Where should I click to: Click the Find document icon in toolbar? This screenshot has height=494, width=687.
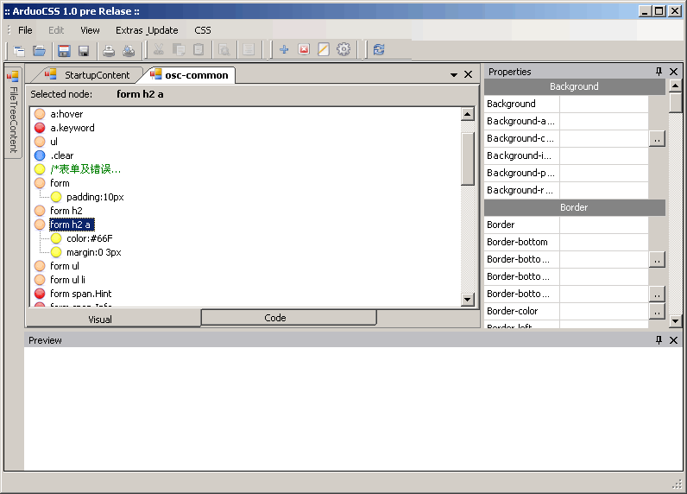(x=224, y=49)
